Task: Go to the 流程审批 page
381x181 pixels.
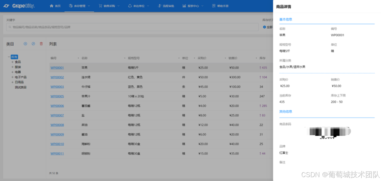Action: [166, 6]
